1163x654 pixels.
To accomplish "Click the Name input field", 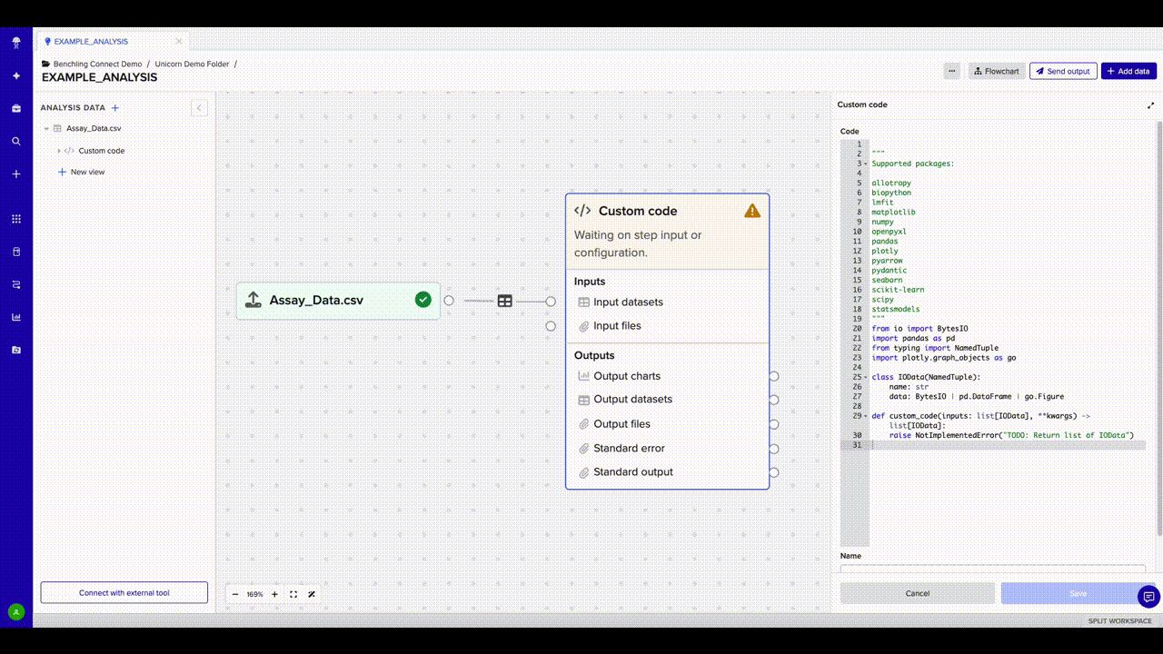I will [x=992, y=568].
